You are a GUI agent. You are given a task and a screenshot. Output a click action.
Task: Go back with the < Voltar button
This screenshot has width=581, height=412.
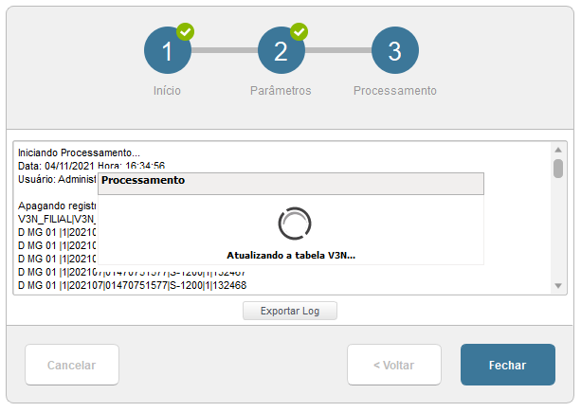coord(394,365)
